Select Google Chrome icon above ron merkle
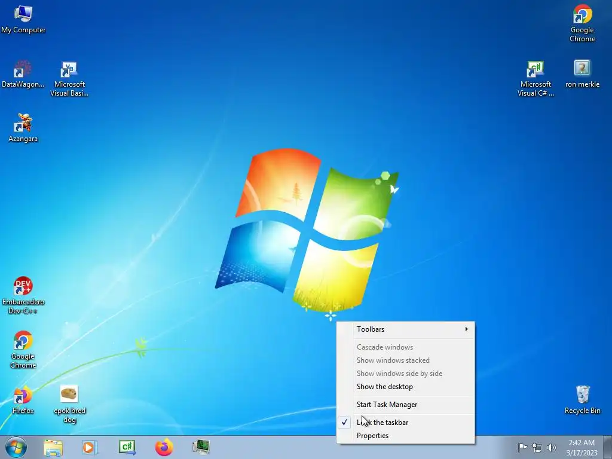 pos(582,23)
